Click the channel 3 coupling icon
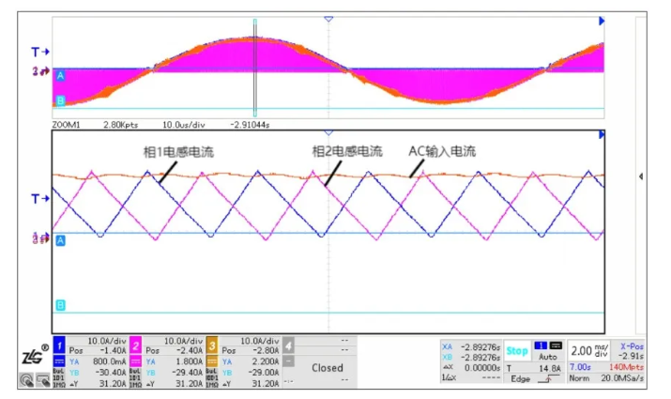The image size is (671, 399). (x=210, y=360)
